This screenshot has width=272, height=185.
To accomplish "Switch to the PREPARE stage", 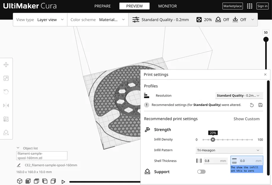I will (x=103, y=6).
